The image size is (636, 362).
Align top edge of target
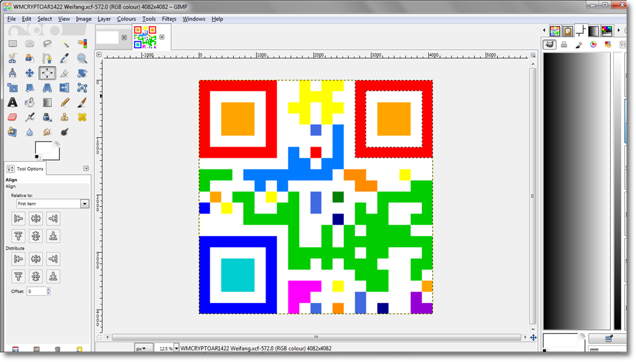tap(18, 236)
